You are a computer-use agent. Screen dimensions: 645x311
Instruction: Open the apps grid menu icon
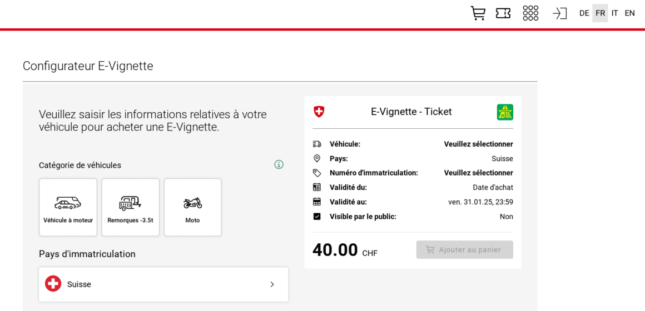(x=530, y=13)
